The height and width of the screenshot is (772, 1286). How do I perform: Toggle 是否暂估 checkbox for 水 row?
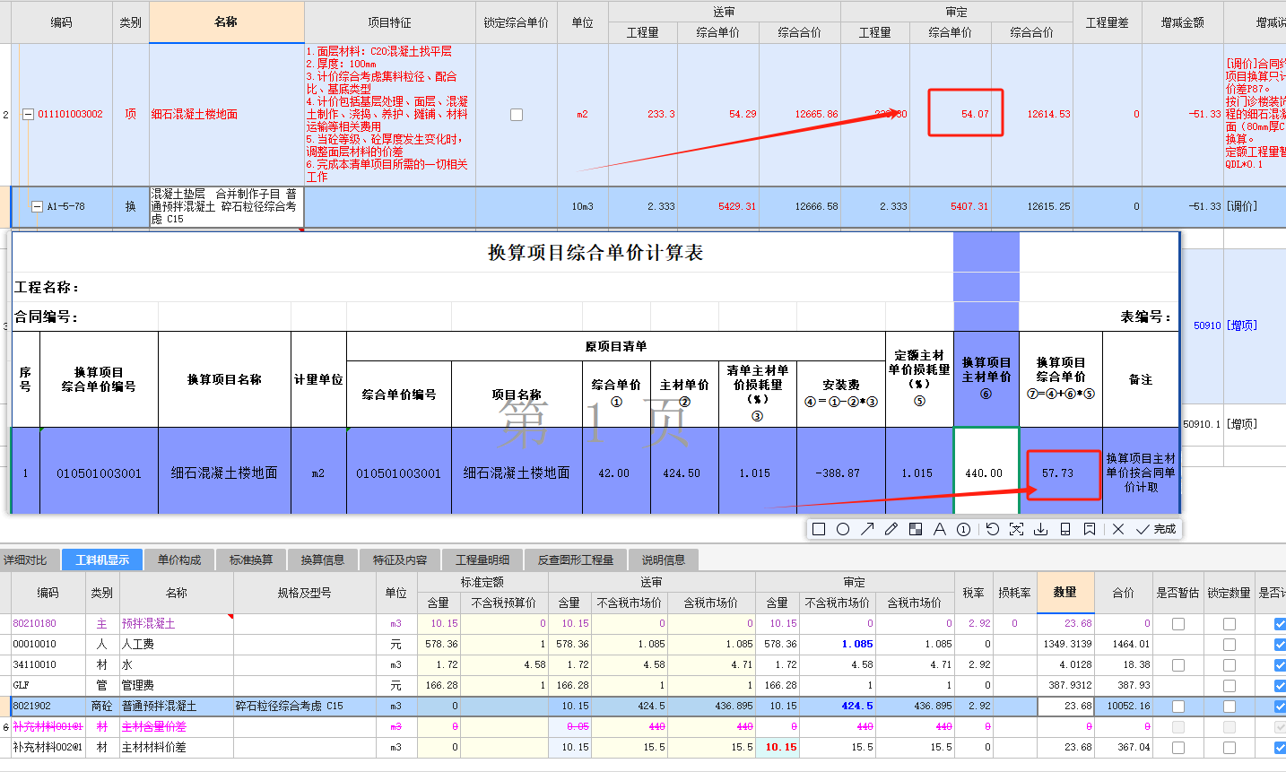1178,665
